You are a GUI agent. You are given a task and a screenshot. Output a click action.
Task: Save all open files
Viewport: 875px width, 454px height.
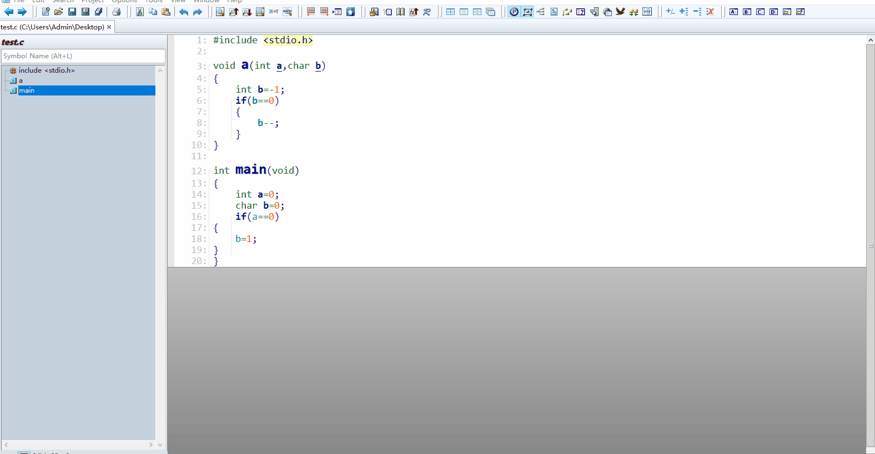coord(99,12)
